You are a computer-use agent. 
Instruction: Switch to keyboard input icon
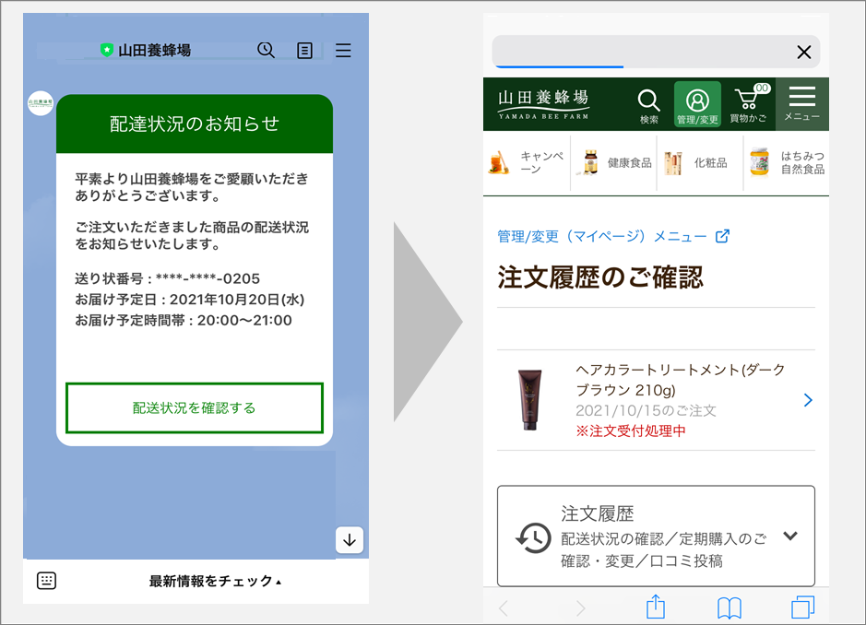46,581
